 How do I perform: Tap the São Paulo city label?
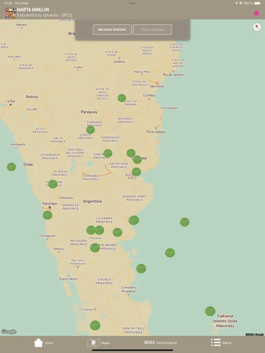coord(157,86)
